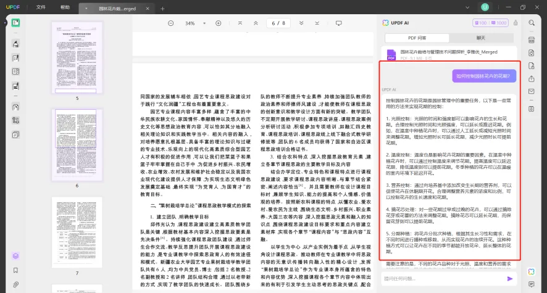The image size is (547, 293).
Task: Zoom in with the plus button
Action: tap(219, 23)
